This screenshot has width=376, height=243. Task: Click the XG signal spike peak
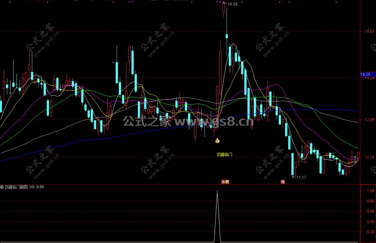217,191
